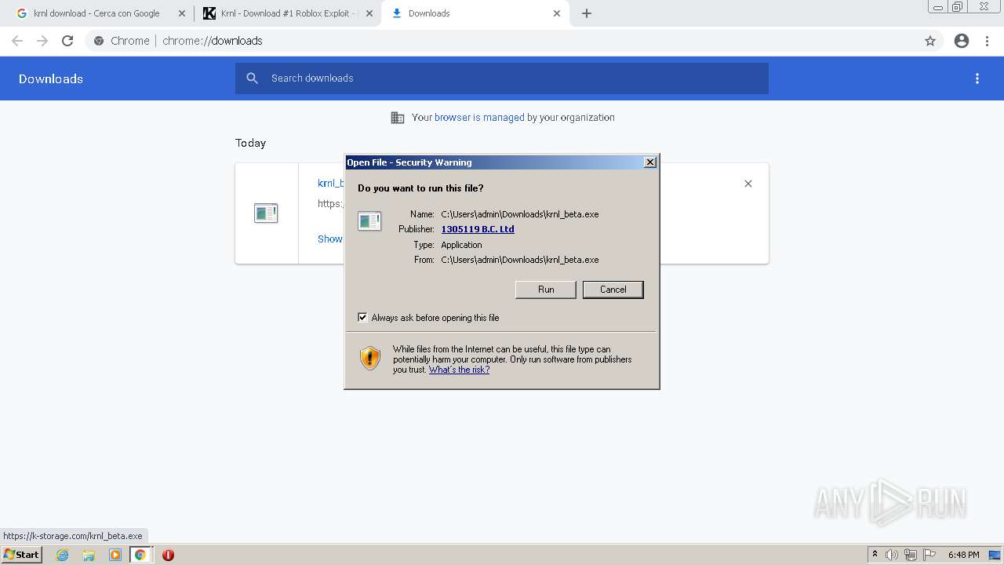Screen dimensions: 1004x565
Task: Click What's the risk? link
Action: [459, 370]
